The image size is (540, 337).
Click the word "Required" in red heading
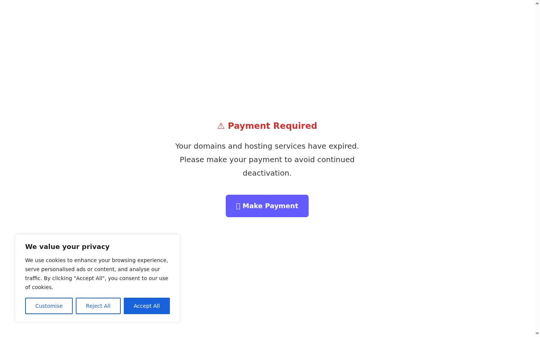295,126
